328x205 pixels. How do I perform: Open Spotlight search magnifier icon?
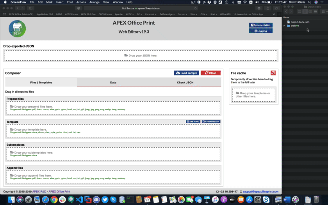[310, 2]
